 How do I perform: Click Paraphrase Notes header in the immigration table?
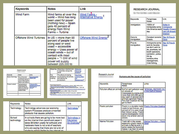click(x=154, y=20)
